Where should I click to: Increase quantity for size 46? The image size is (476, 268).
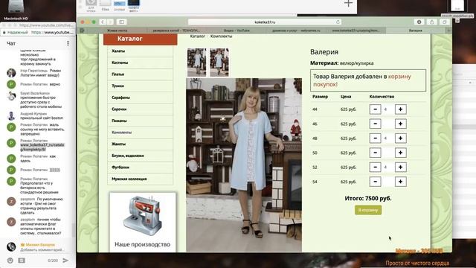point(400,124)
